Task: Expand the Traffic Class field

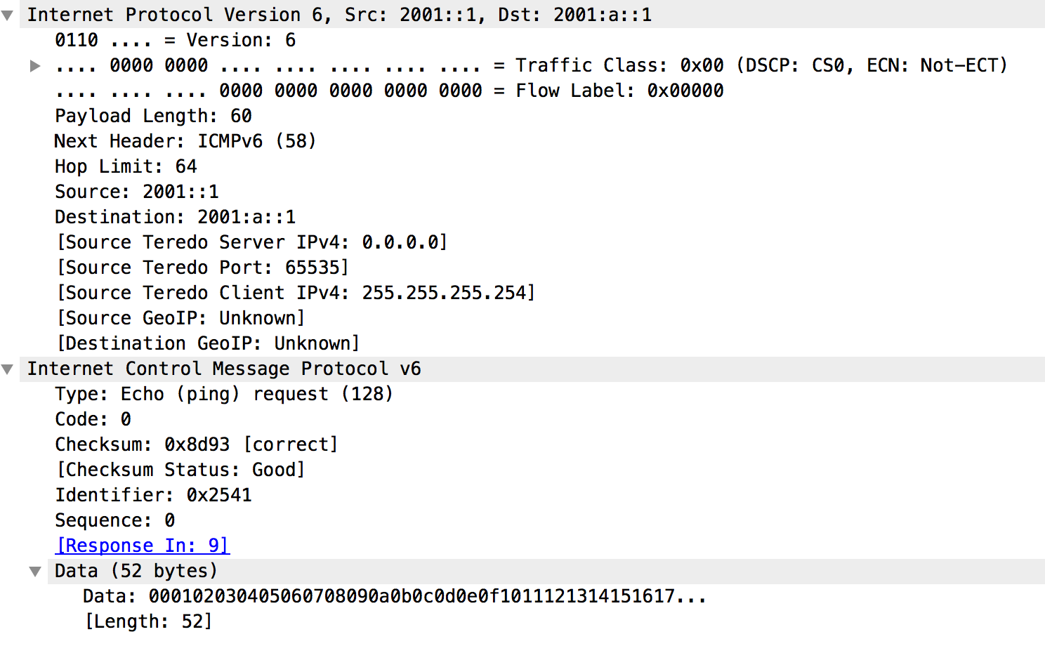Action: pos(35,66)
